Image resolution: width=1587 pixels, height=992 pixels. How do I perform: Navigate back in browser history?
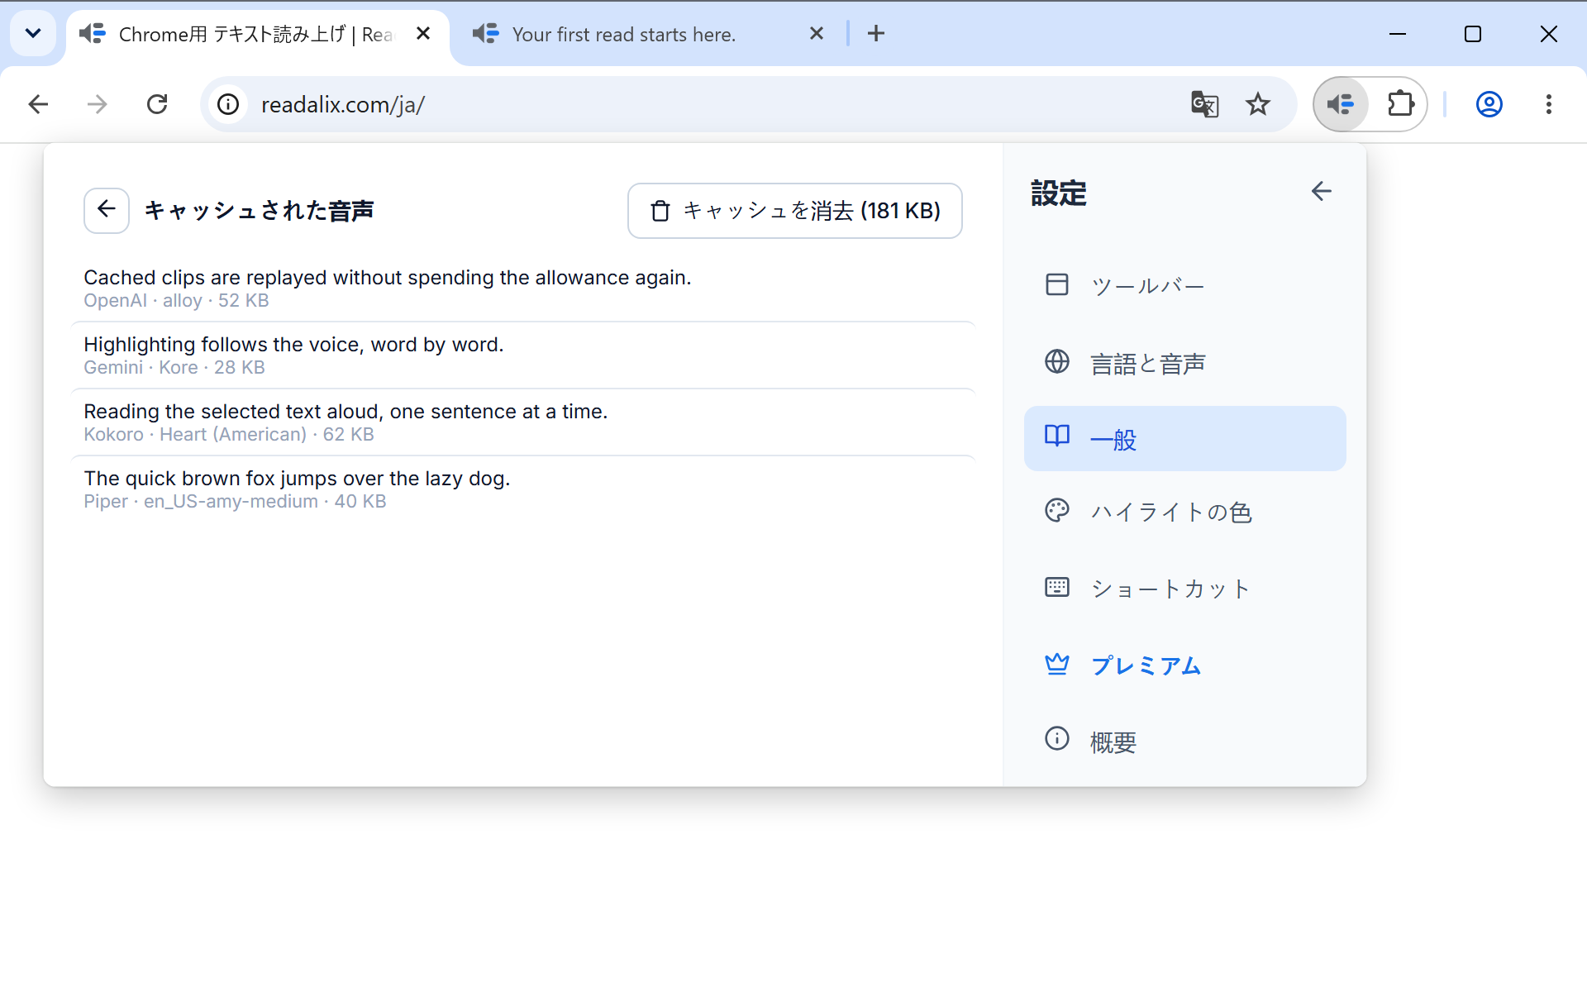(38, 104)
